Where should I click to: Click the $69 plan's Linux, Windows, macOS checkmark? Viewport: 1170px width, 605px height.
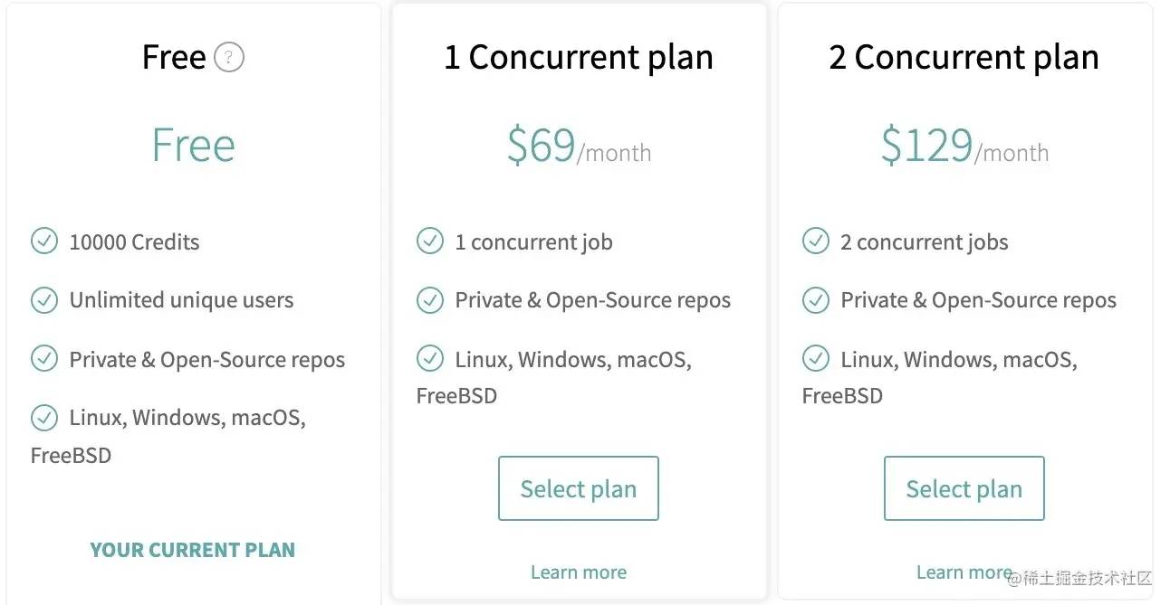point(430,359)
